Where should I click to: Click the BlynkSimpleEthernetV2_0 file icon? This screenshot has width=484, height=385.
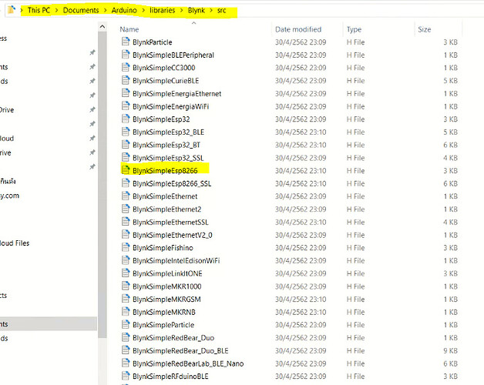click(126, 234)
